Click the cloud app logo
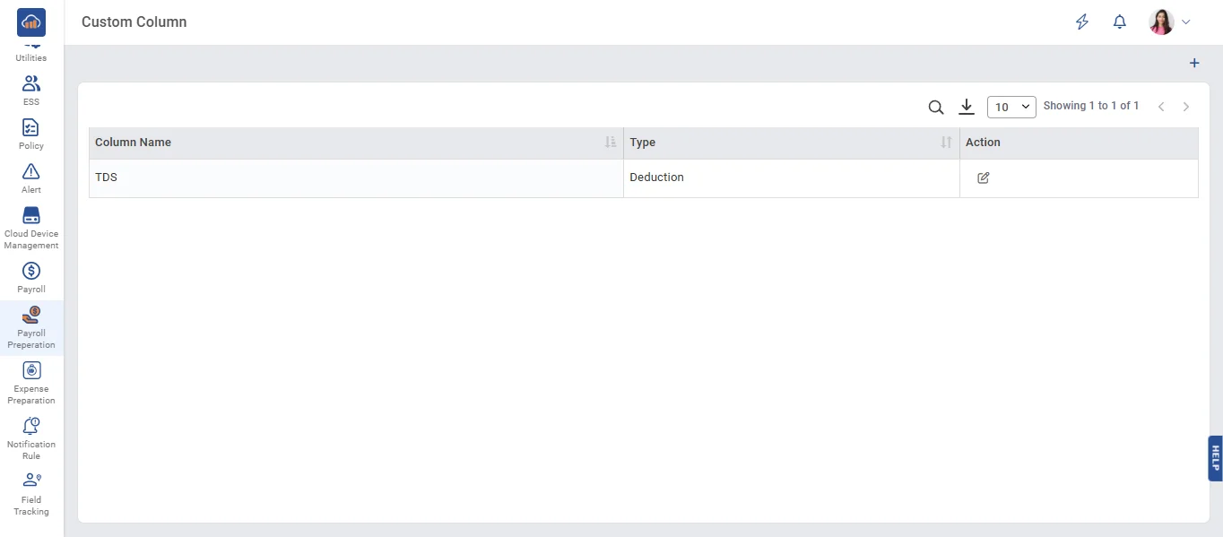 click(31, 22)
